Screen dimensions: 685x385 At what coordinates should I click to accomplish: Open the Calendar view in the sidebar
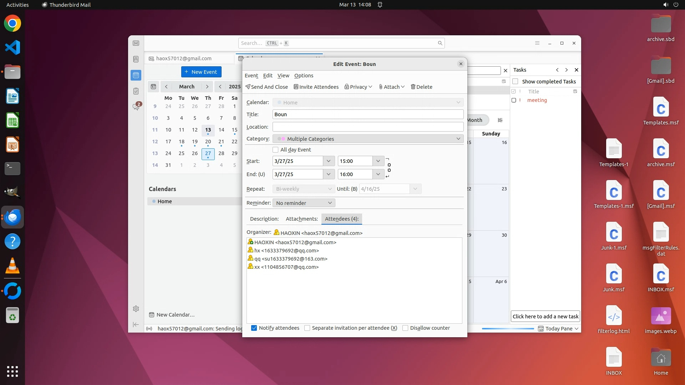[136, 75]
